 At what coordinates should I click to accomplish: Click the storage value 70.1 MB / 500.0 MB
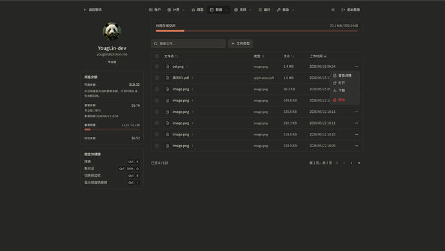[x=344, y=26]
